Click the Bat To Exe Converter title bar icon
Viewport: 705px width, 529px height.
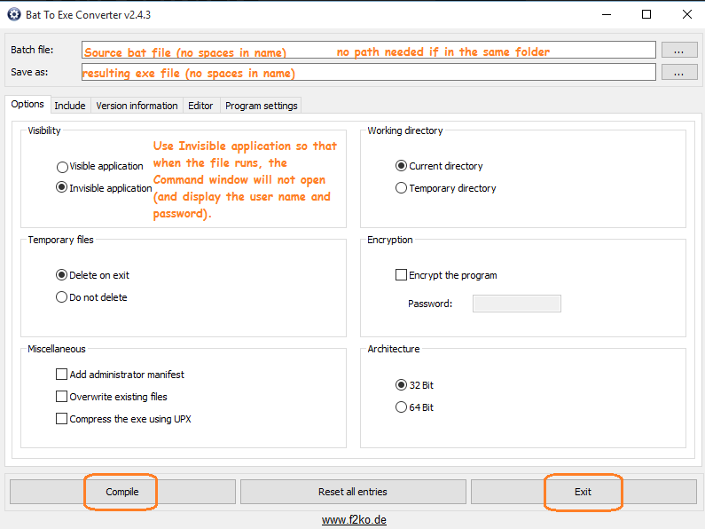click(14, 14)
